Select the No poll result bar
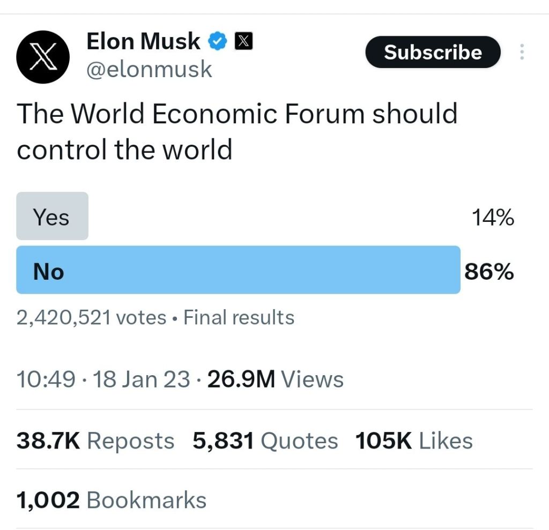 tap(238, 271)
